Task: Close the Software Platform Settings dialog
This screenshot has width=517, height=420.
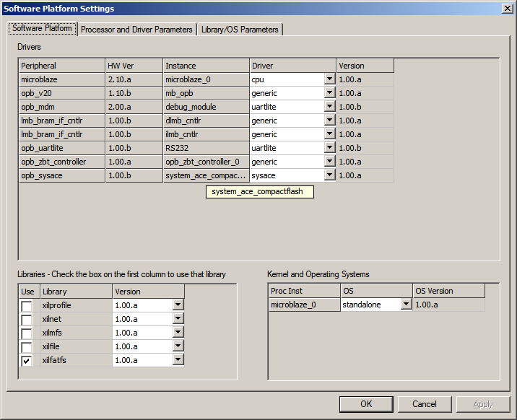Action: [507, 8]
